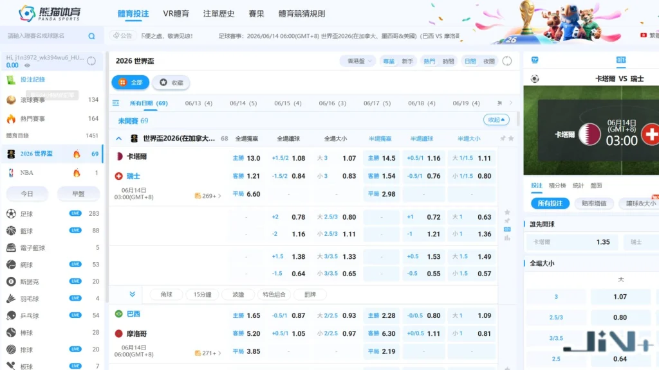The width and height of the screenshot is (659, 370).
Task: Click 2026 世界盃 sidebar item
Action: (x=53, y=154)
